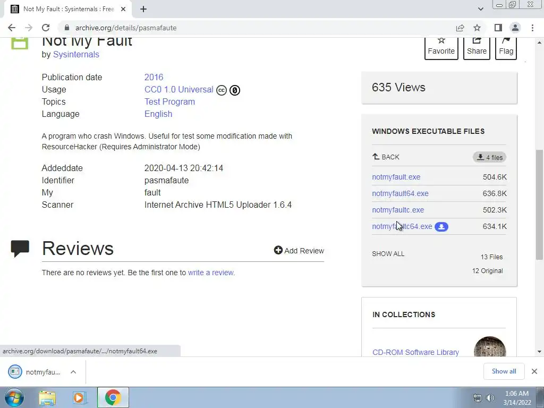Click SHOW ALL files

pos(388,253)
